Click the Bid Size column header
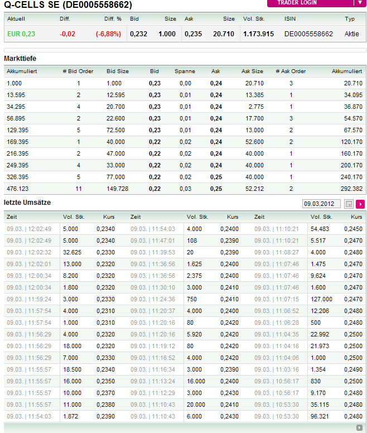This screenshot has width=367, height=433. click(x=118, y=71)
